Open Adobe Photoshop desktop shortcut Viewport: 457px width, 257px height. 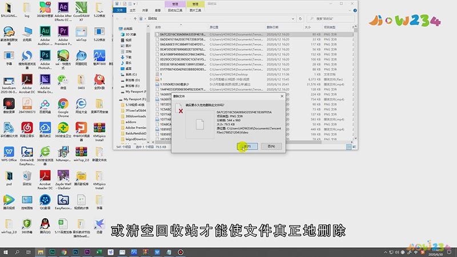tap(45, 59)
